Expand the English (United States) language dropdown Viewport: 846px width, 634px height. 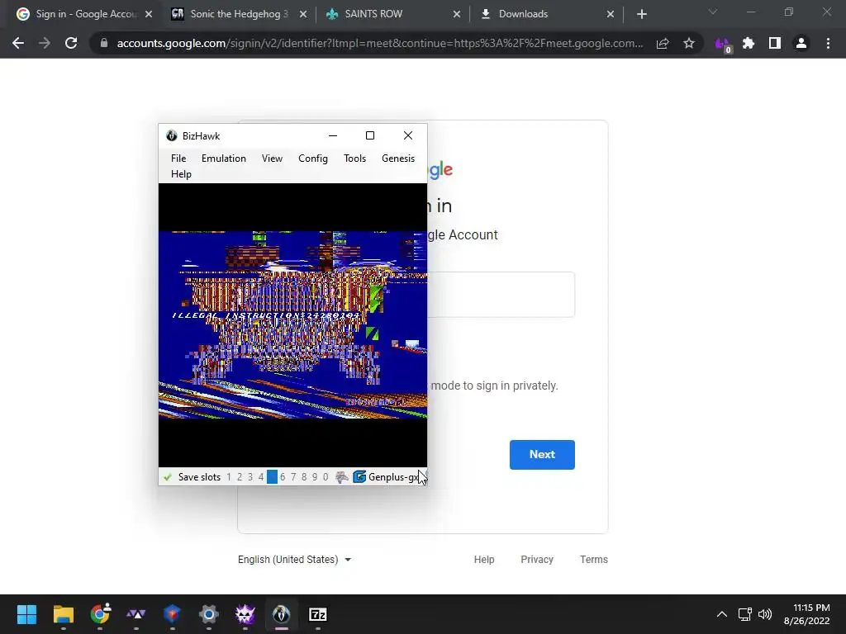[x=295, y=560]
